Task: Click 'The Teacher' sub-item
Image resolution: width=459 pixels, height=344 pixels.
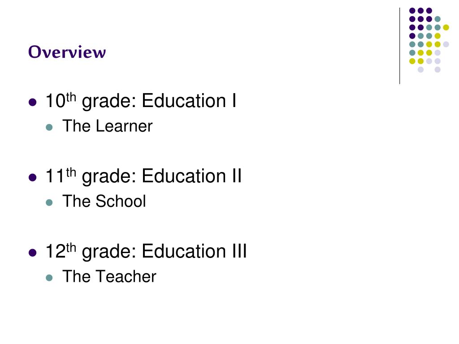Action: coord(109,276)
